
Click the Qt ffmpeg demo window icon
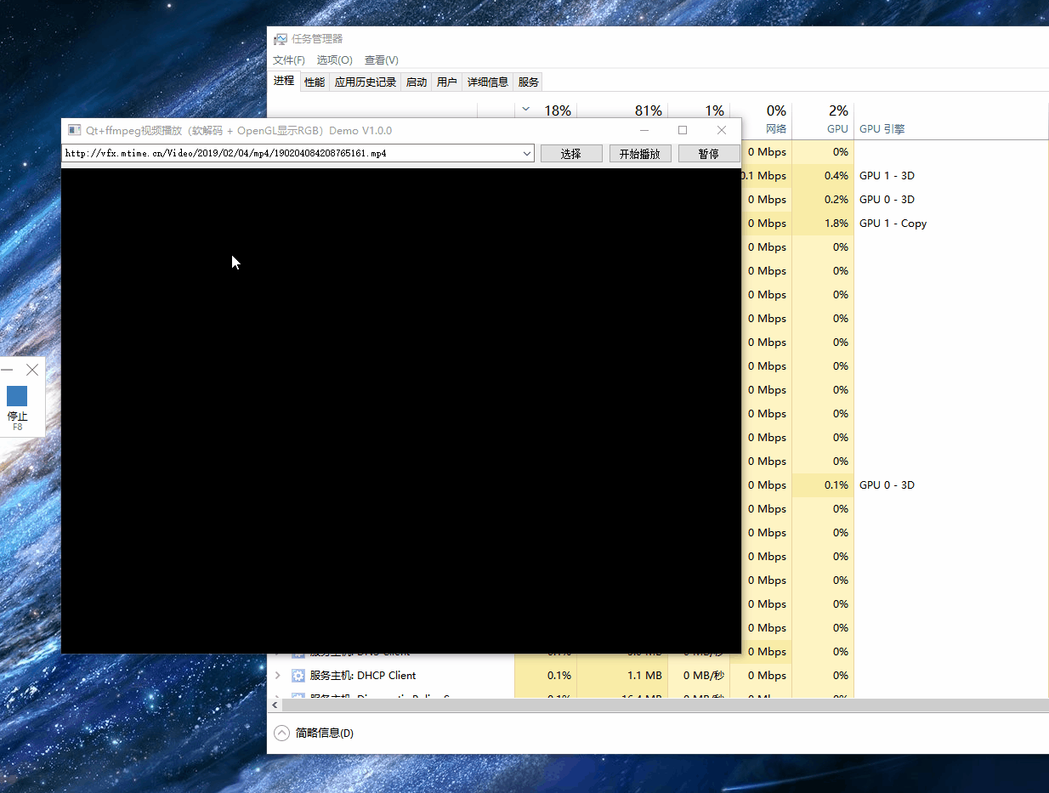tap(74, 130)
